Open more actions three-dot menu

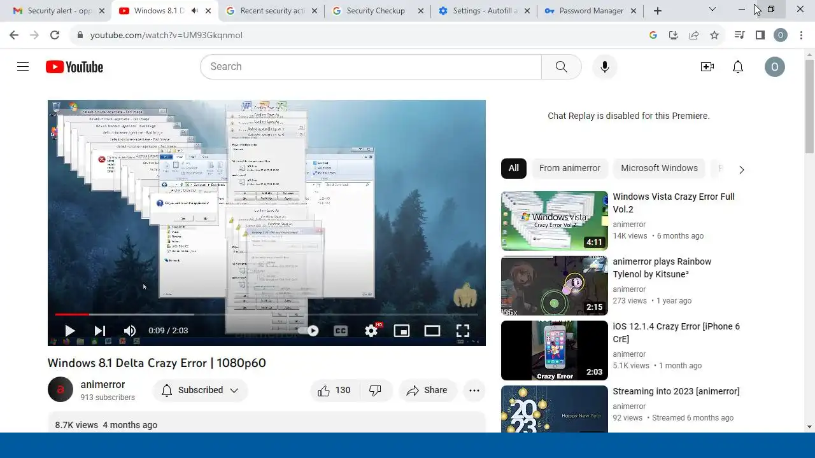pyautogui.click(x=474, y=391)
